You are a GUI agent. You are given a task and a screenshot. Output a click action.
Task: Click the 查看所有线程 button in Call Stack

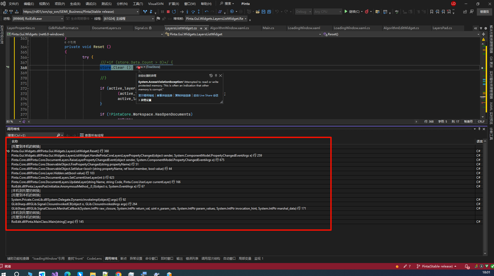(92, 135)
